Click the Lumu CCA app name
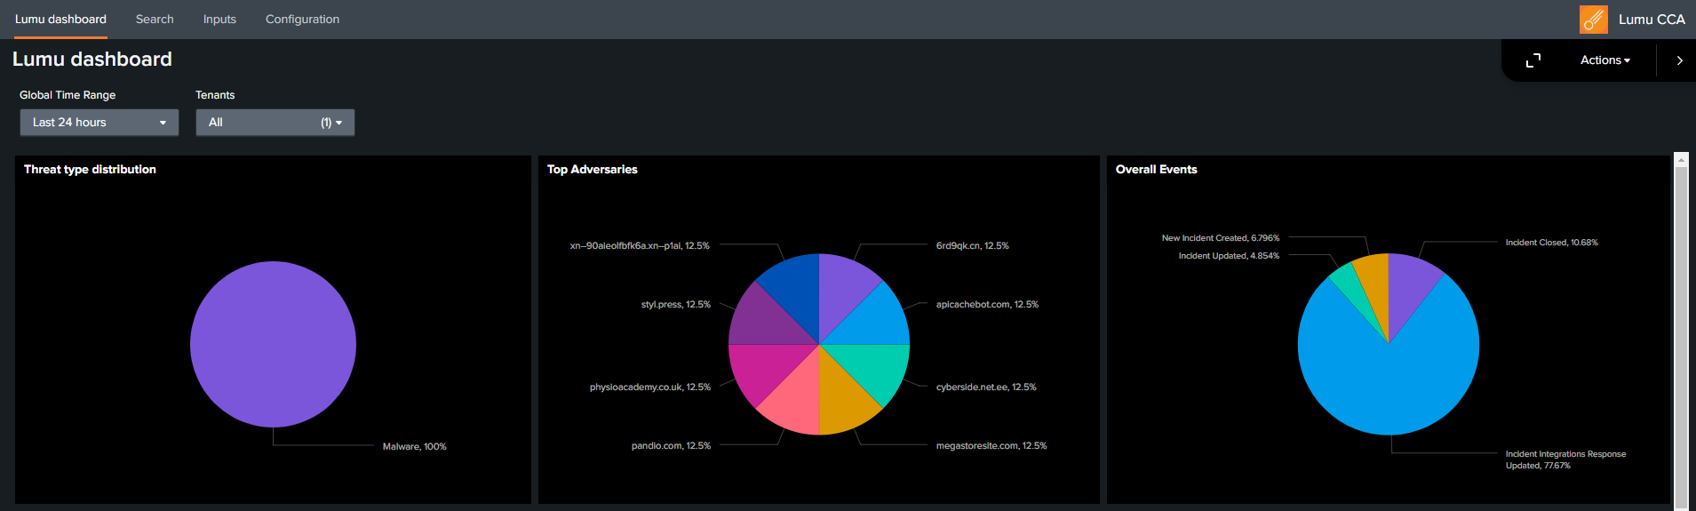 tap(1652, 20)
